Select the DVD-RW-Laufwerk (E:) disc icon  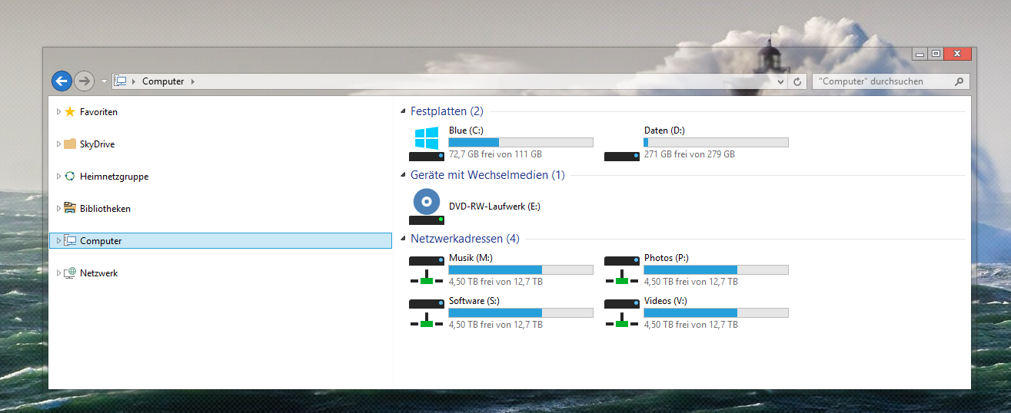[427, 207]
